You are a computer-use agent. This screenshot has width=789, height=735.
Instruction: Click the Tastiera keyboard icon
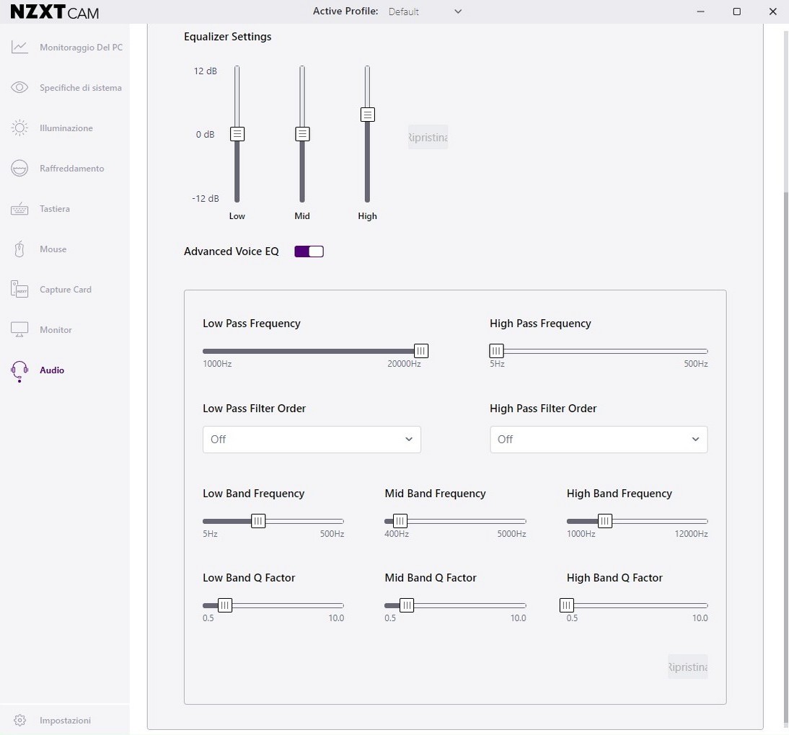pyautogui.click(x=19, y=209)
